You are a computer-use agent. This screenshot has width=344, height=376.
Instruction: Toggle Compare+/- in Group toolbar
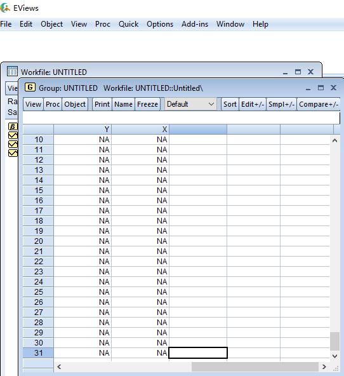319,104
